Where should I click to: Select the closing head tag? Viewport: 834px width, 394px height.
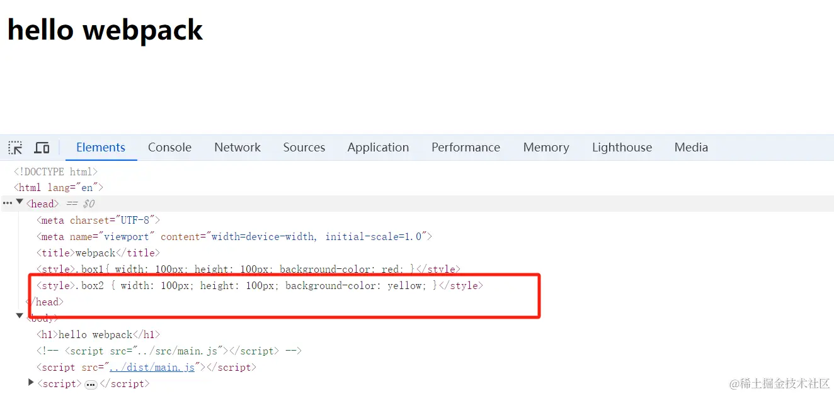click(45, 302)
